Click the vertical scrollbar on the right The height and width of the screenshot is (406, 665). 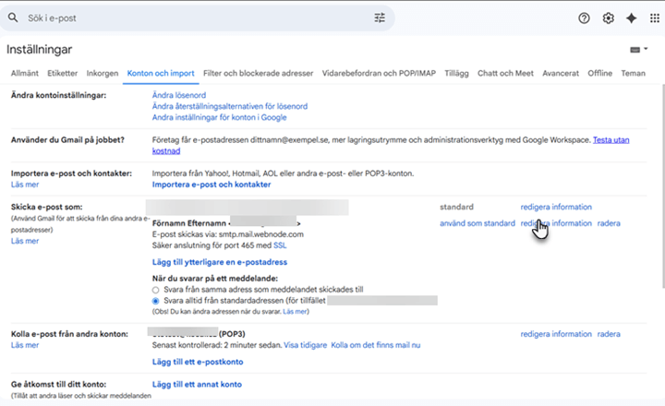[662, 186]
